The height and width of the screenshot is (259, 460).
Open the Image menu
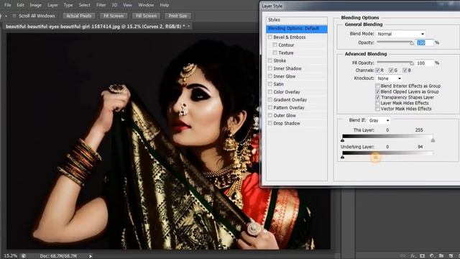[35, 5]
